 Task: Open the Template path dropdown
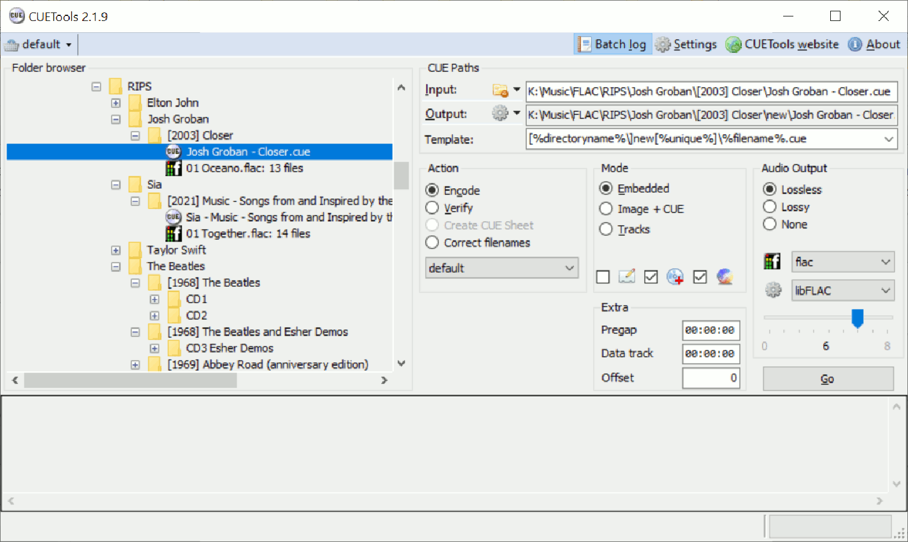[888, 139]
